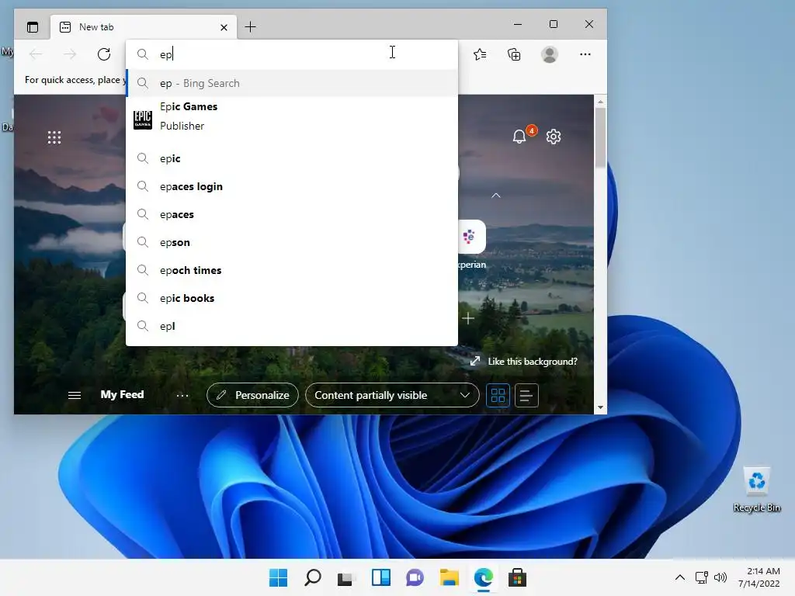Open the Favorites star icon

pos(480,54)
